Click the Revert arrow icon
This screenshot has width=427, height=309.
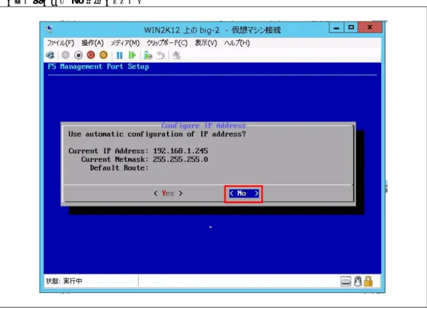(x=161, y=55)
